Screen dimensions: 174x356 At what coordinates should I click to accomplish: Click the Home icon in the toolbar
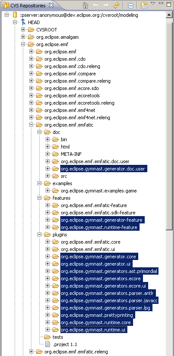tap(85, 6)
